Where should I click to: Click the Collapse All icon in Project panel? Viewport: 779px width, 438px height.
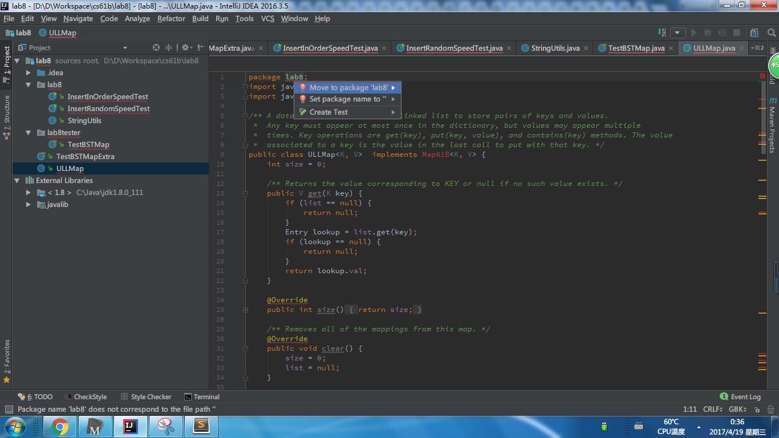point(168,47)
